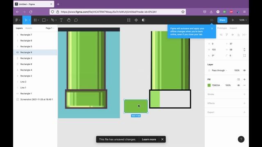
Task: Click the Create component icon
Action: point(136,20)
